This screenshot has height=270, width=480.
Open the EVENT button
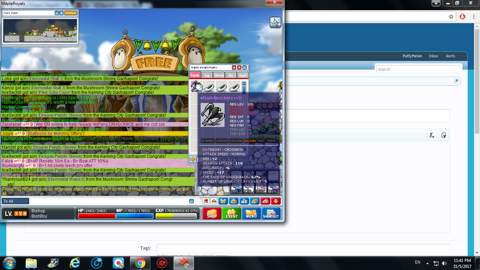tap(232, 213)
